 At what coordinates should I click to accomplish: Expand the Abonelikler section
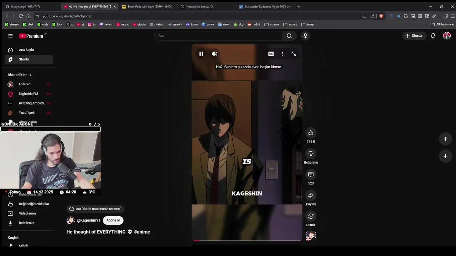[20, 75]
